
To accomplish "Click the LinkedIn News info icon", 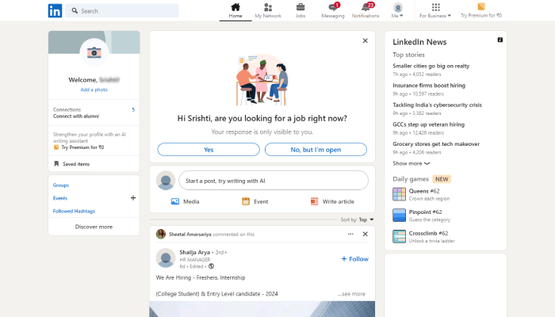I will (500, 40).
